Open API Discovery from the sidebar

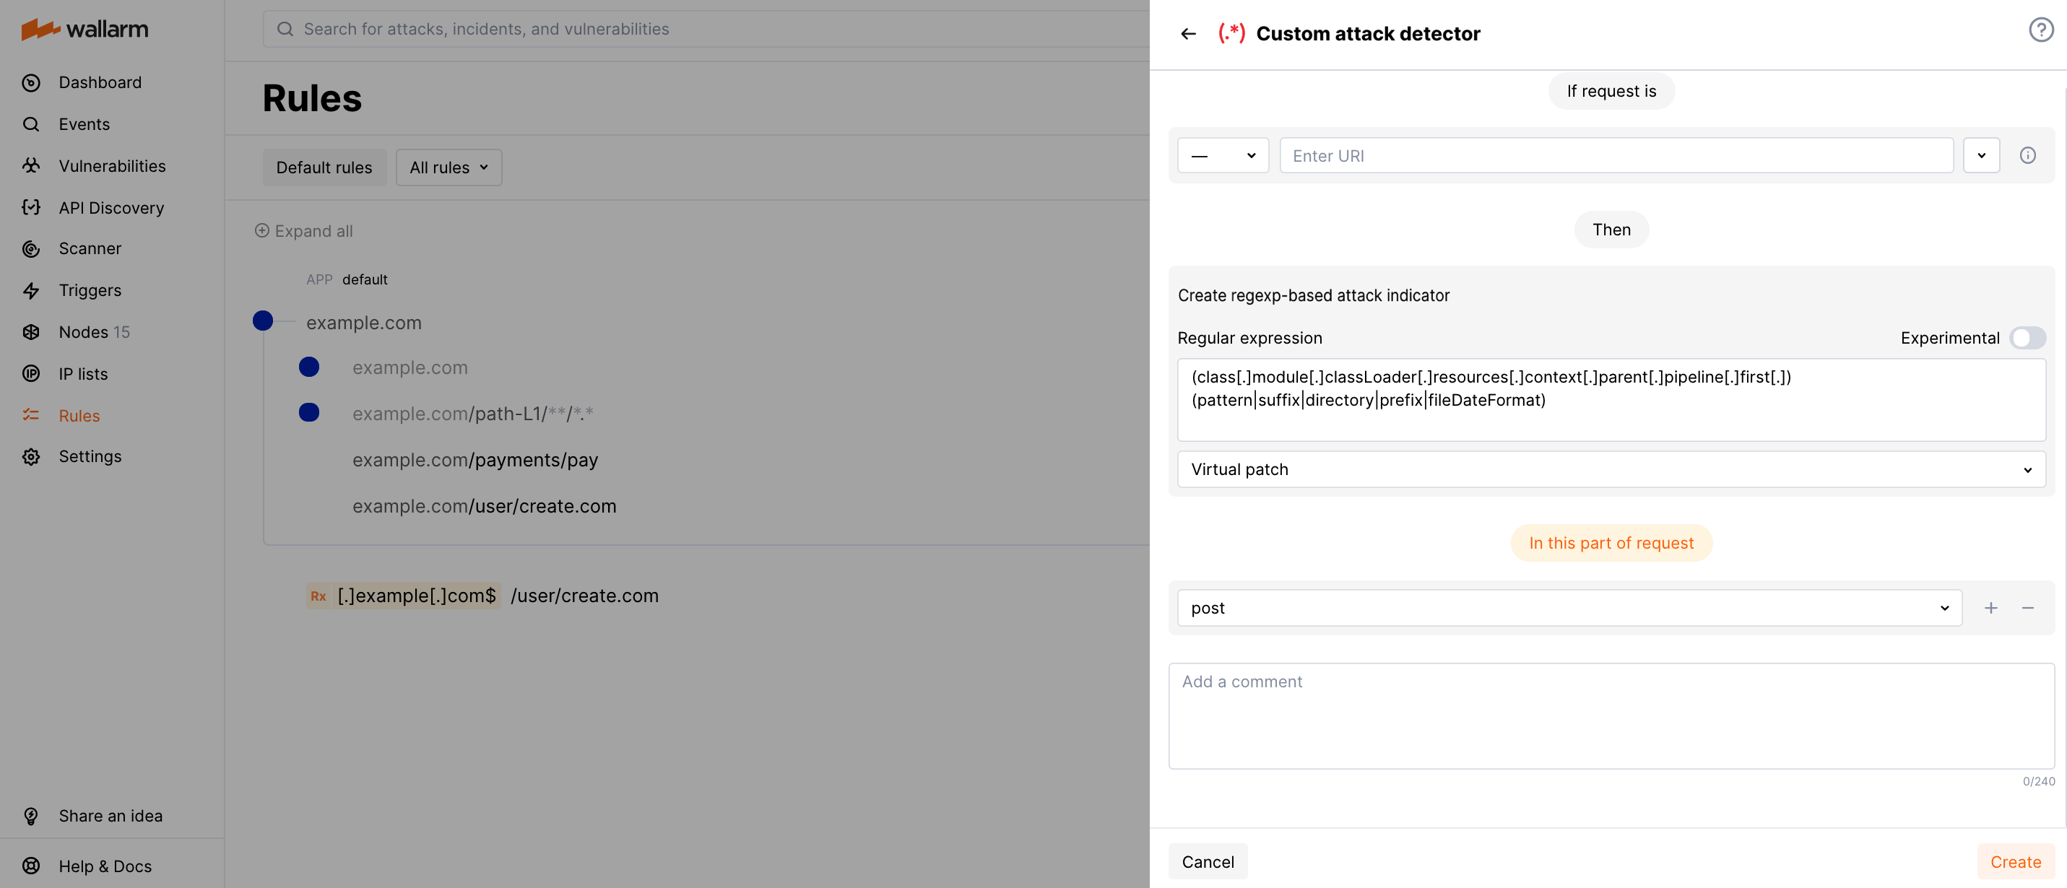pyautogui.click(x=30, y=207)
